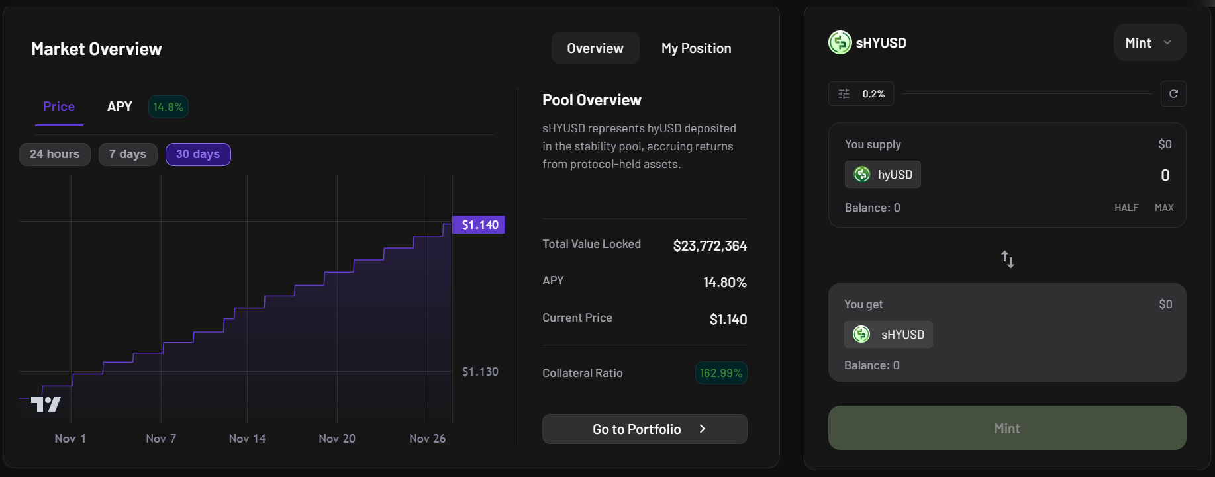Select the 24 hours time range

coord(54,154)
